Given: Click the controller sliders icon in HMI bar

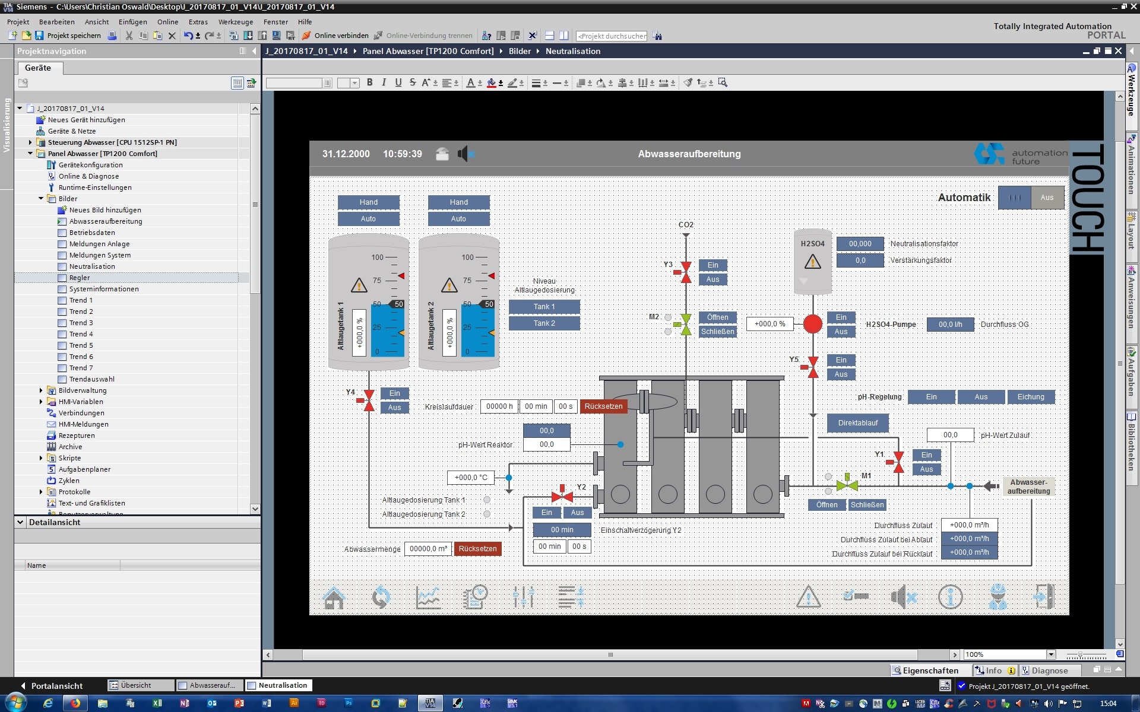Looking at the screenshot, I should point(524,597).
